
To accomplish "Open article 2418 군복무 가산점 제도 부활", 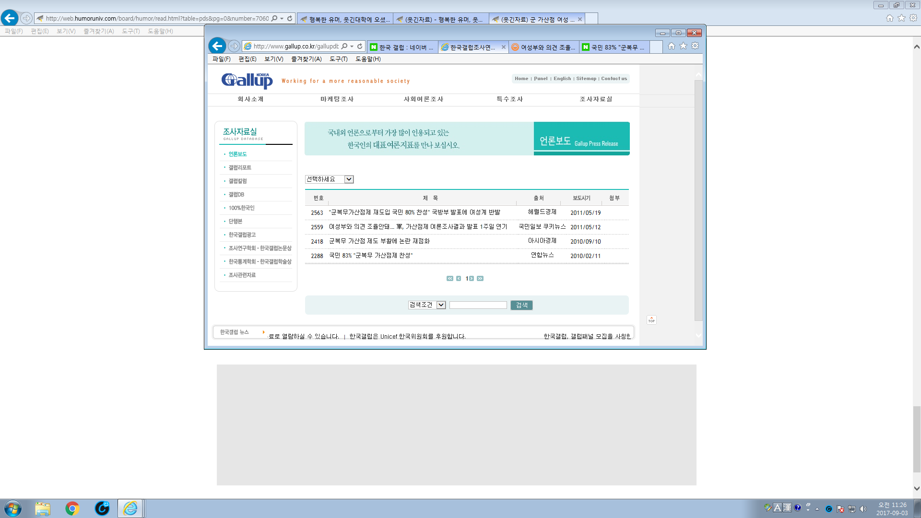I will pyautogui.click(x=379, y=241).
